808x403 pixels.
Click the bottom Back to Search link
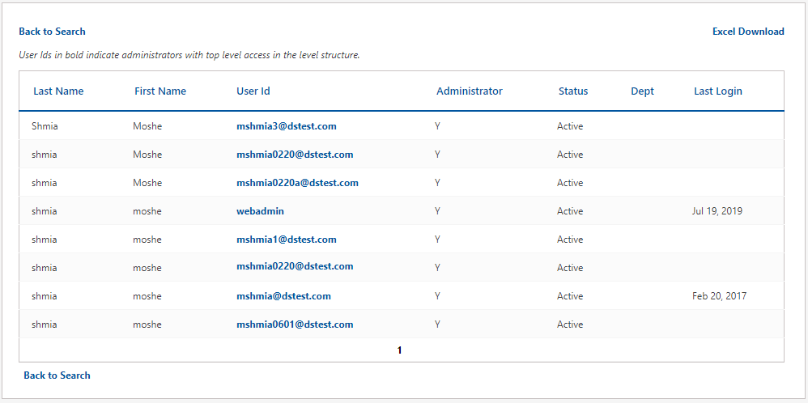57,375
